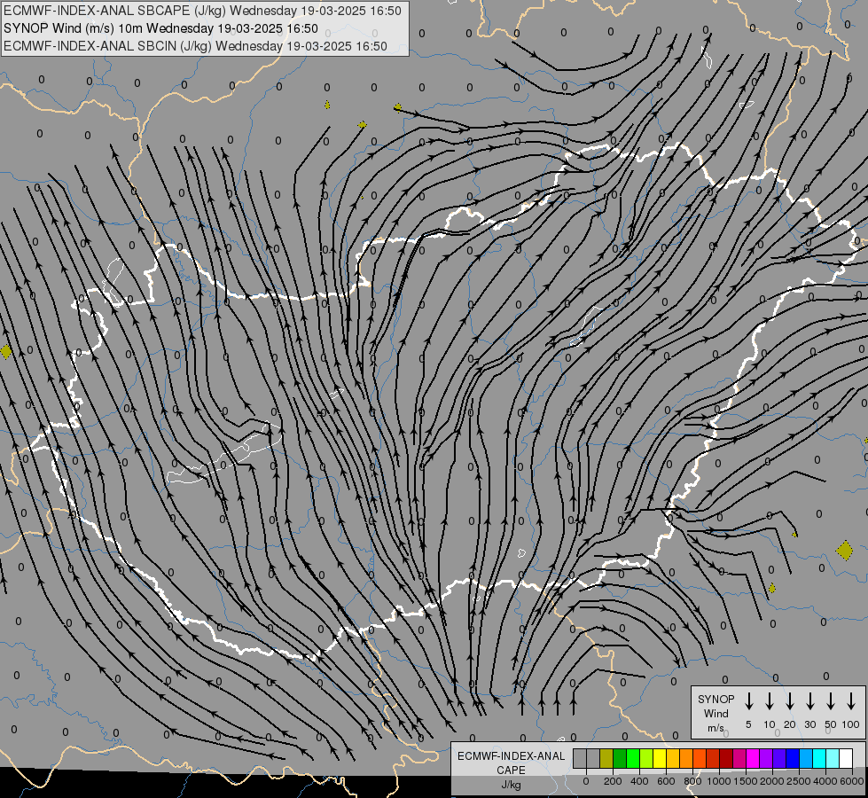Click the SYNOP Wind 10m title line
This screenshot has width=868, height=798.
coord(161,28)
